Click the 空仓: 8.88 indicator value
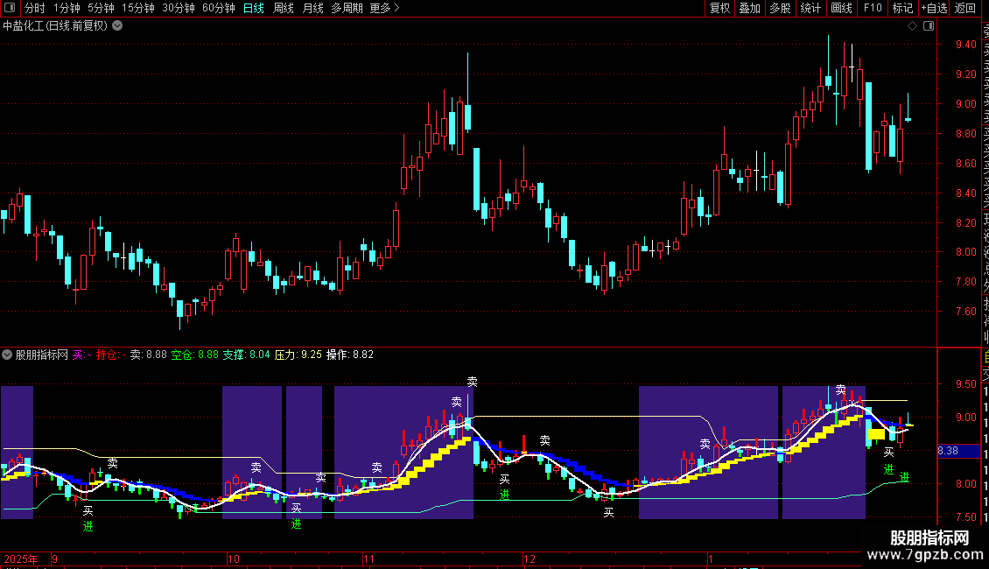Image resolution: width=989 pixels, height=569 pixels. (195, 355)
